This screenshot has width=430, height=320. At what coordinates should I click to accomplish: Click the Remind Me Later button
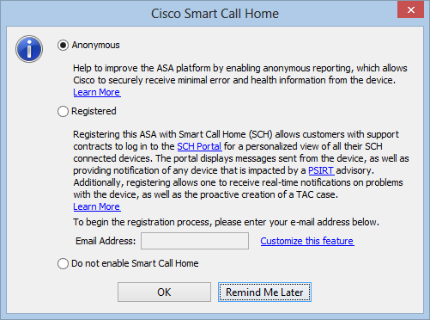[x=264, y=292]
